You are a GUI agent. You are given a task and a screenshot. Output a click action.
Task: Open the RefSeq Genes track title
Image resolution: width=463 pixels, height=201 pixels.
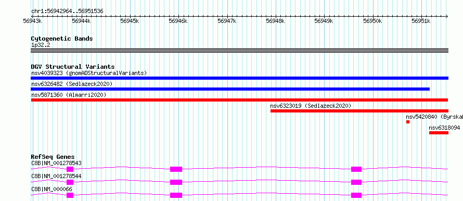coord(53,157)
